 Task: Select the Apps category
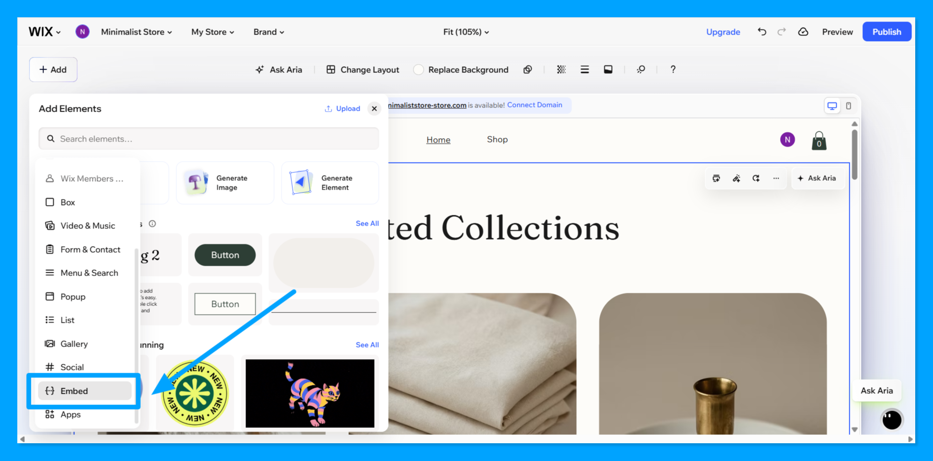point(85,414)
